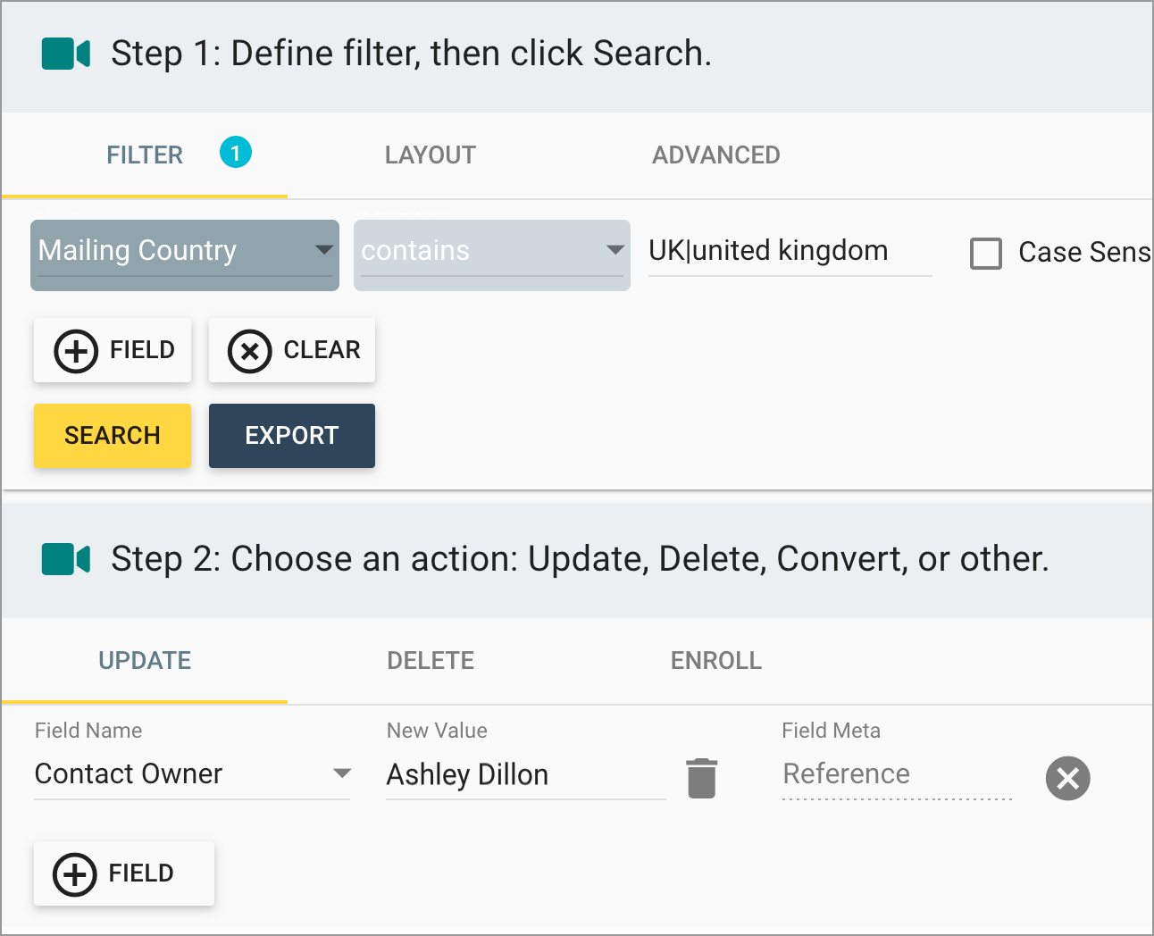Click the plus icon on the FIELD button

pyautogui.click(x=75, y=350)
